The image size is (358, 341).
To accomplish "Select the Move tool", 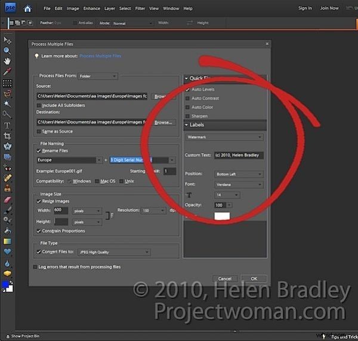I will click(x=7, y=41).
